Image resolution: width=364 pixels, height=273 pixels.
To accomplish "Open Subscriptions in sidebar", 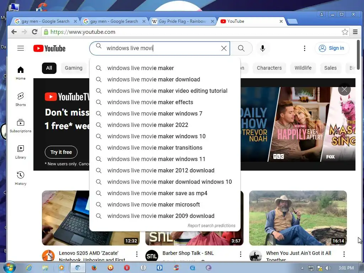I will (21, 125).
